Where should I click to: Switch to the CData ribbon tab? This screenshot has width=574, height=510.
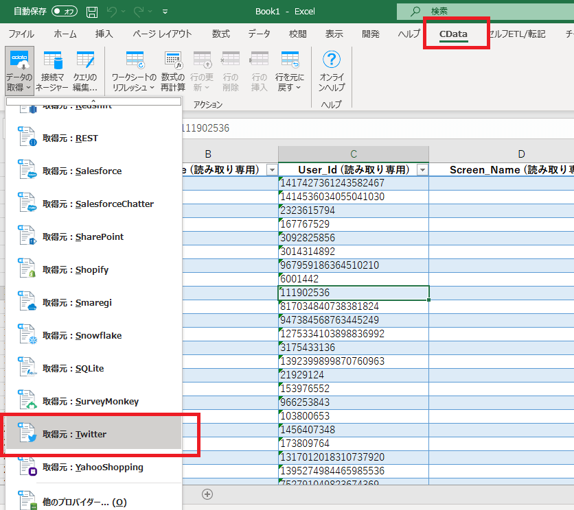(x=453, y=34)
